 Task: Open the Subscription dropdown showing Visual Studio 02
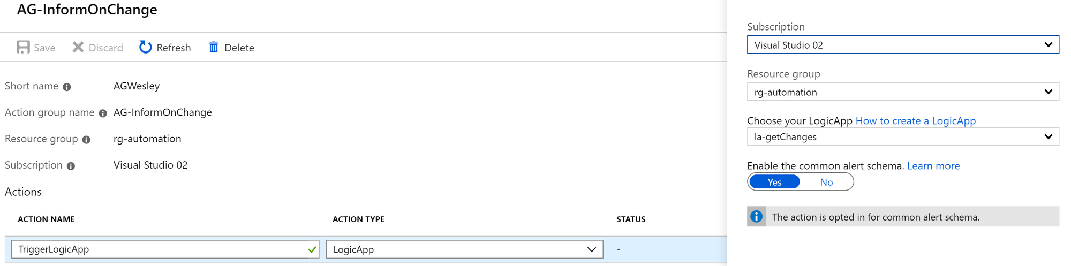[x=903, y=45]
